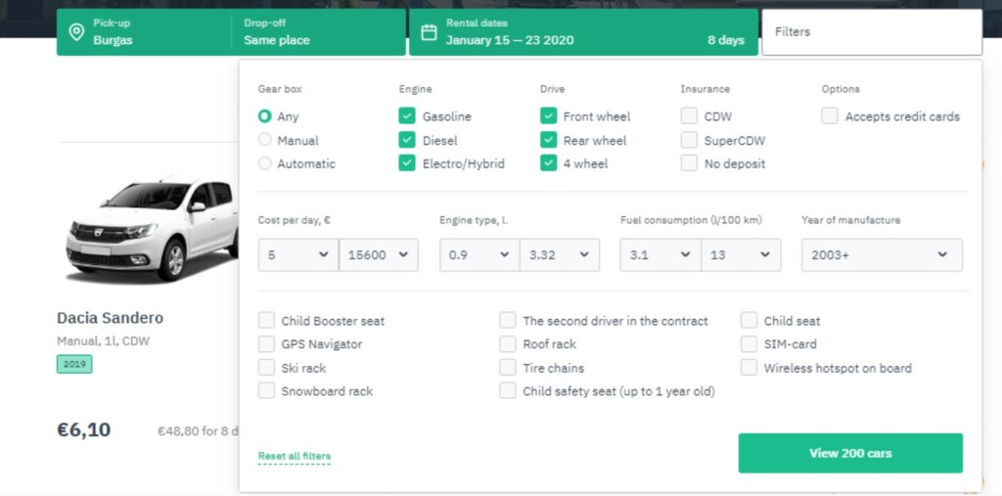Check the GPS Navigator option
1002x496 pixels.
(266, 344)
